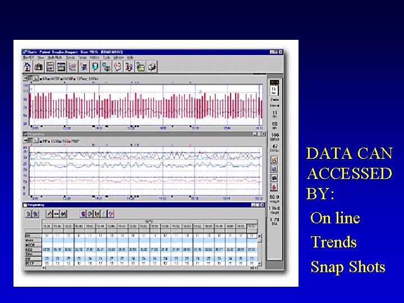This screenshot has height=303, width=404.
Task: Click the table's horizontal scrollbar left arrow
Action: pyautogui.click(x=44, y=268)
